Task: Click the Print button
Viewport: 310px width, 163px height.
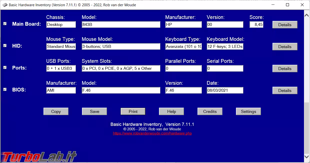Action: pyautogui.click(x=133, y=111)
